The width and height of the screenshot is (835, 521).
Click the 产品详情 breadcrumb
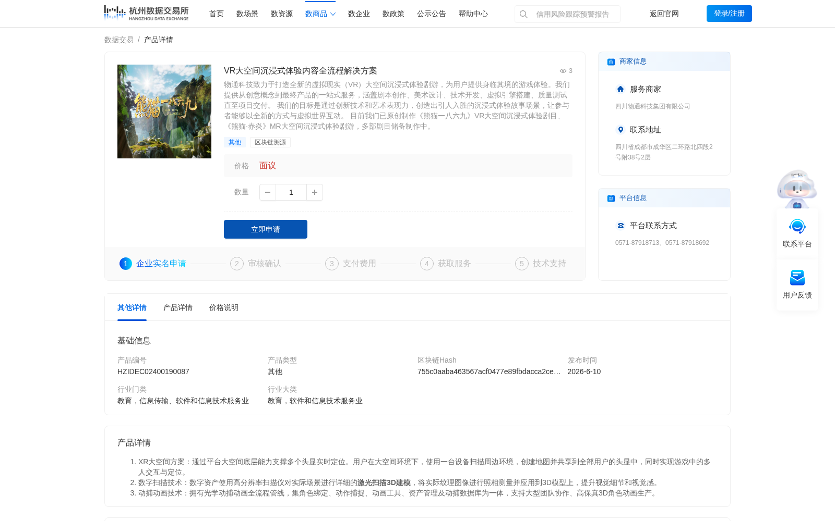coord(159,40)
